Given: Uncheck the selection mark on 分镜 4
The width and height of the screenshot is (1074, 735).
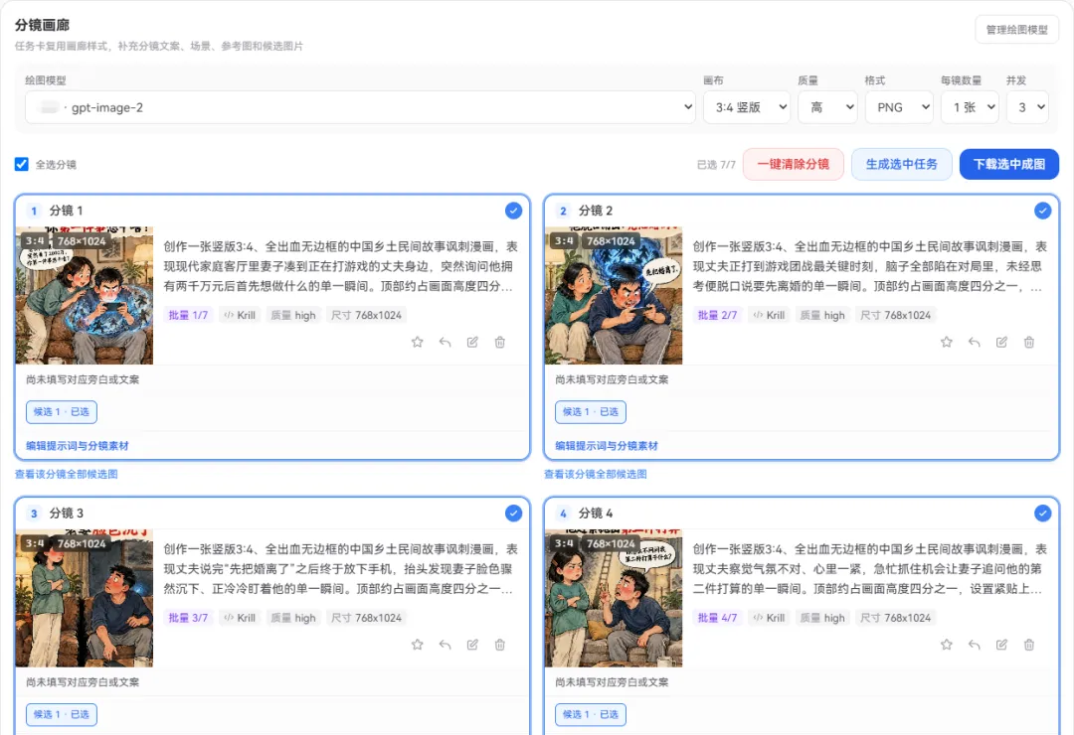Looking at the screenshot, I should (1042, 514).
